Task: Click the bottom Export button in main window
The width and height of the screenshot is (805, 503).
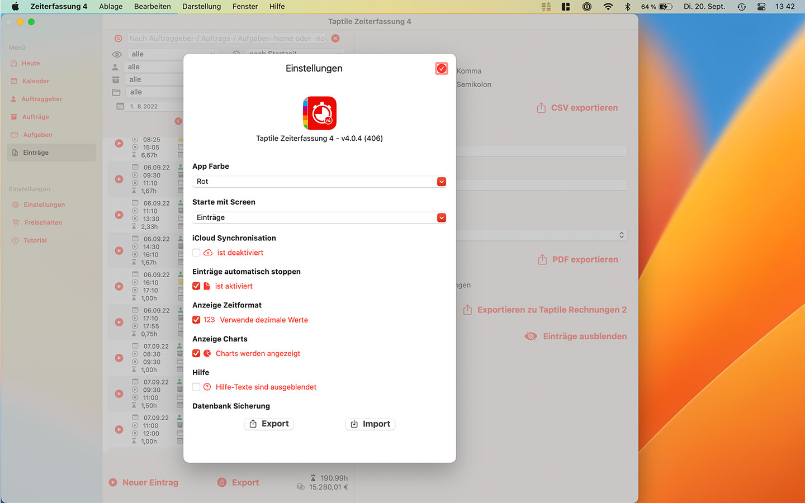Action: (238, 482)
